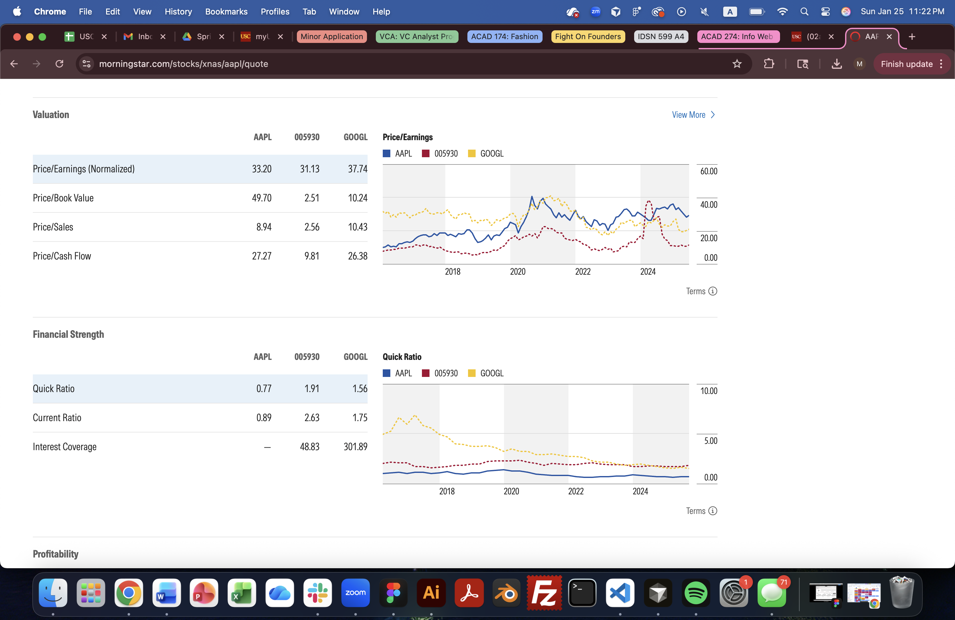Click the Downloads icon in the toolbar
Viewport: 955px width, 620px height.
(x=836, y=64)
